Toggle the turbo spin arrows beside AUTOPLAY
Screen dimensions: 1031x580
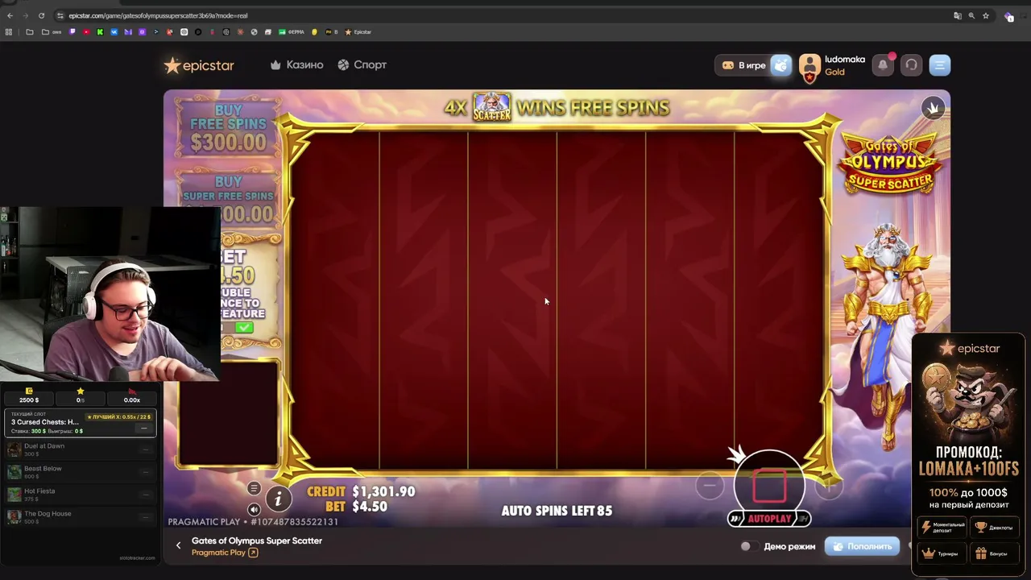[735, 519]
